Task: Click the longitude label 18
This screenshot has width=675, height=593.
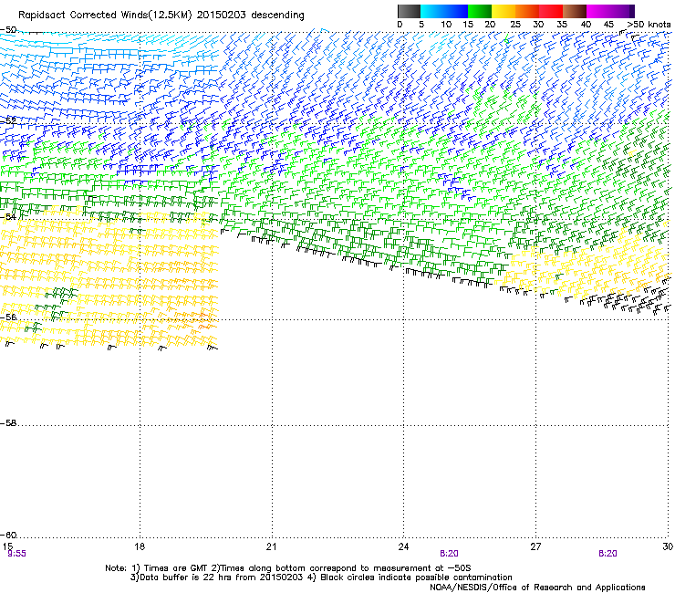Action: click(140, 546)
